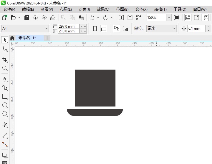Open the 文件(F) menu
Viewport: 212px width, 164px height.
pyautogui.click(x=9, y=10)
